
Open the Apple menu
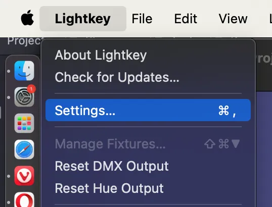27,18
